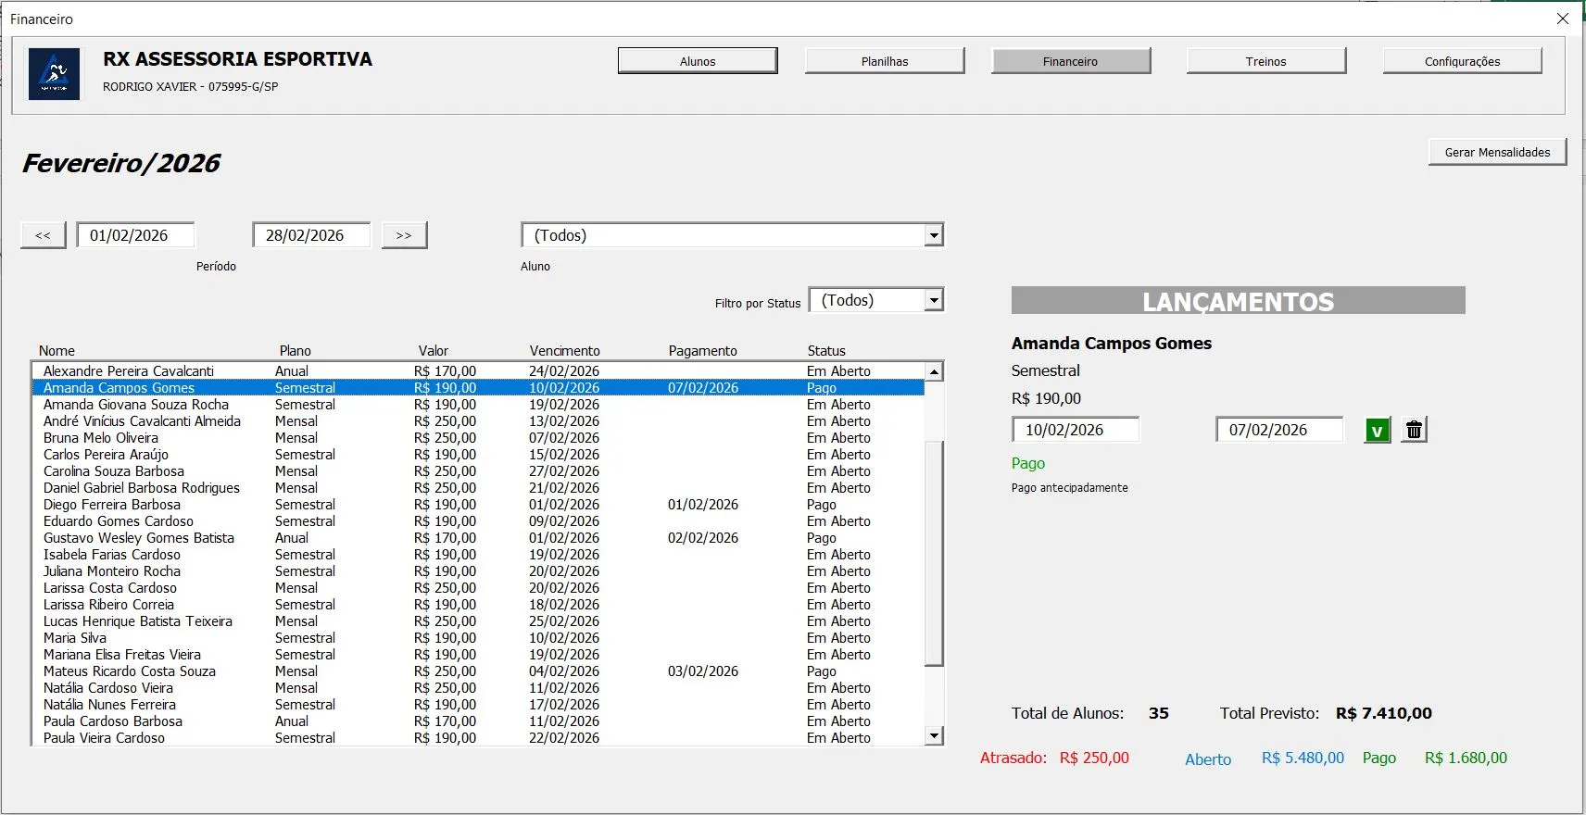Open the Alunos section
Viewport: 1586px width, 815px height.
coord(698,61)
